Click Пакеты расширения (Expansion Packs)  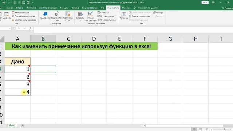(139, 16)
